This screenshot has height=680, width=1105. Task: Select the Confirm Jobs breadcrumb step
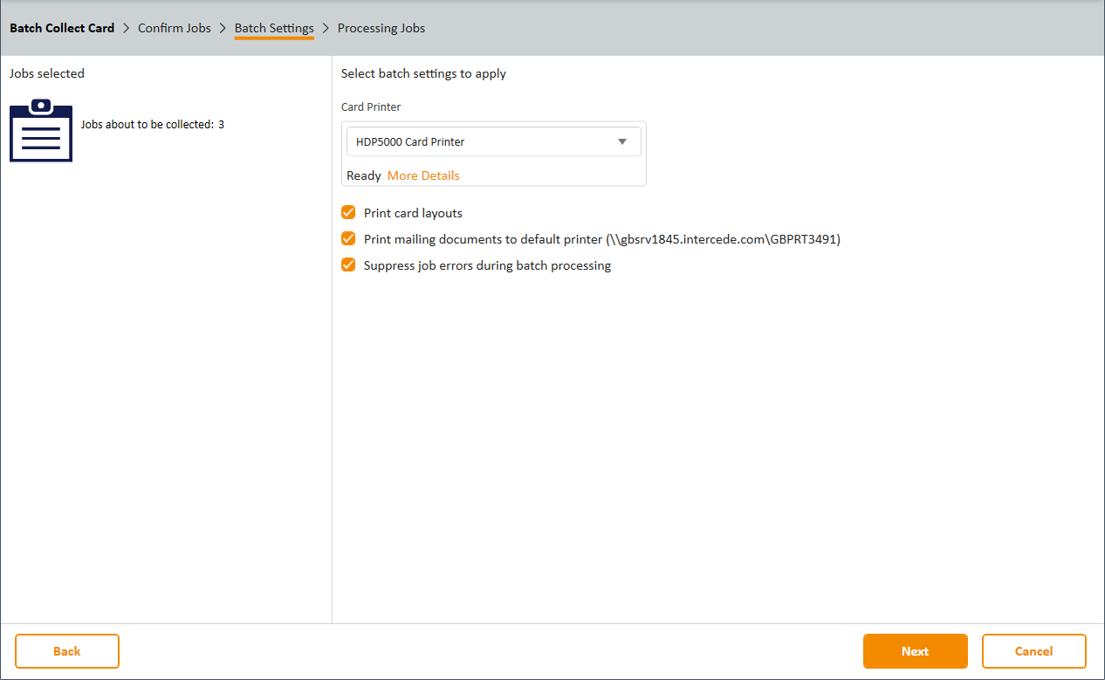click(x=175, y=28)
